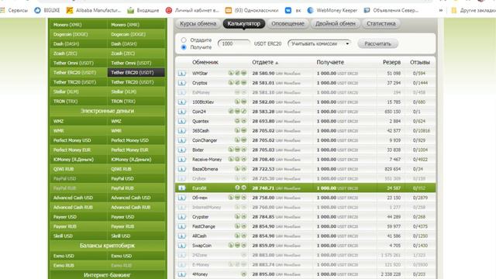Click the Обменник column header
The image size is (496, 279).
205,62
